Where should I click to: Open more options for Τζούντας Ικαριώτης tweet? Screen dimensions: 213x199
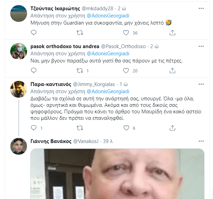pyautogui.click(x=201, y=9)
